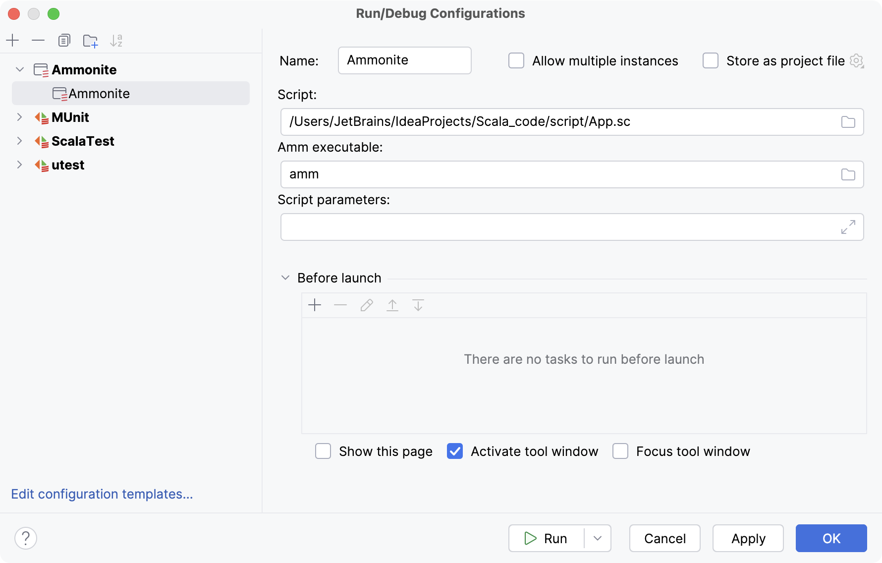Screen dimensions: 882x563
Task: Click Remove Configuration minus icon
Action: pos(38,40)
